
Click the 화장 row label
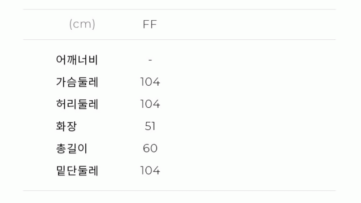66,126
